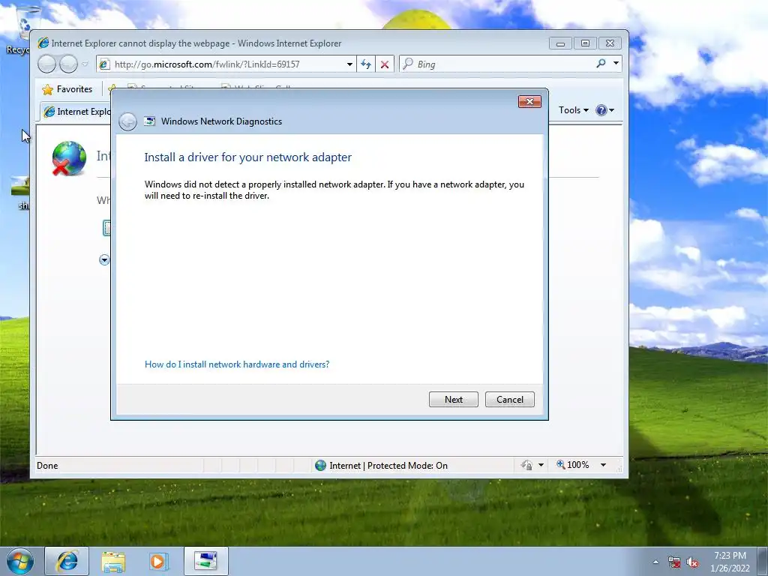Launch Windows Media Player from taskbar
Screen dimensions: 768x576
[158, 561]
